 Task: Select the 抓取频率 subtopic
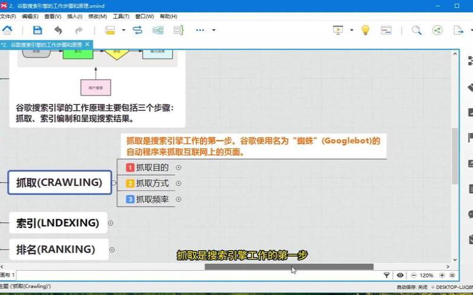click(153, 199)
